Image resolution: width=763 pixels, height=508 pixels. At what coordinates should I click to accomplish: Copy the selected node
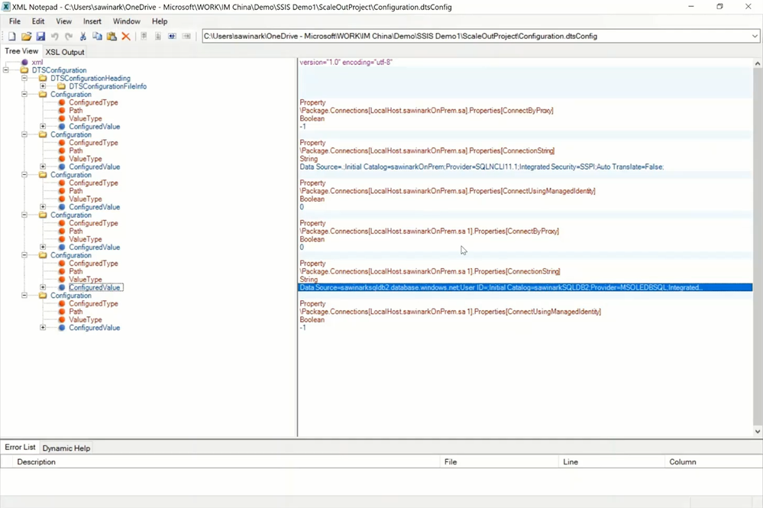97,37
